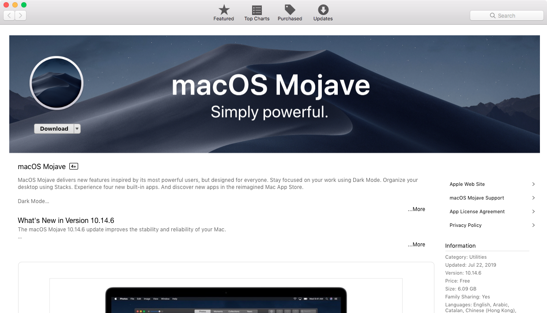The width and height of the screenshot is (547, 313).
Task: Open the Featured star tab
Action: 224,13
